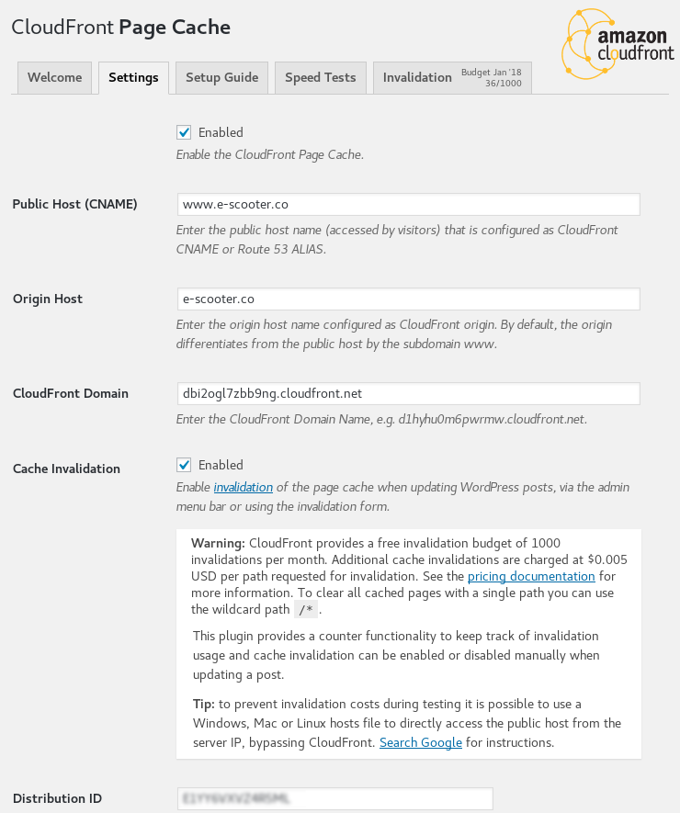Click the Budget Jan '18 counter
The image size is (680, 813).
[x=492, y=78]
